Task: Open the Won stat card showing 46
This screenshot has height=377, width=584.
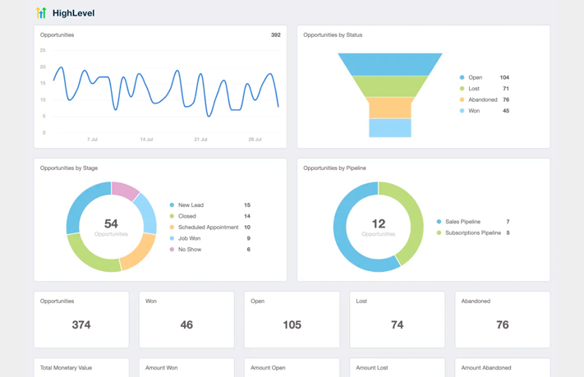Action: 186,320
